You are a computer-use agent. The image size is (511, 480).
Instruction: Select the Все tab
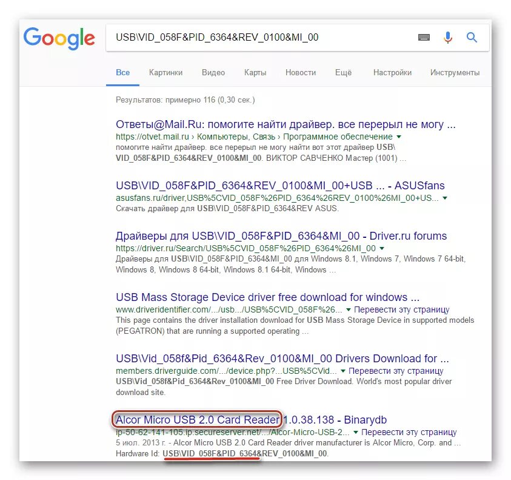coord(122,72)
